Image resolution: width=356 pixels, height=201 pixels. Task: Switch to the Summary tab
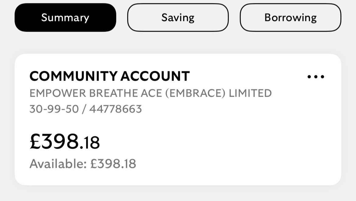coord(65,18)
